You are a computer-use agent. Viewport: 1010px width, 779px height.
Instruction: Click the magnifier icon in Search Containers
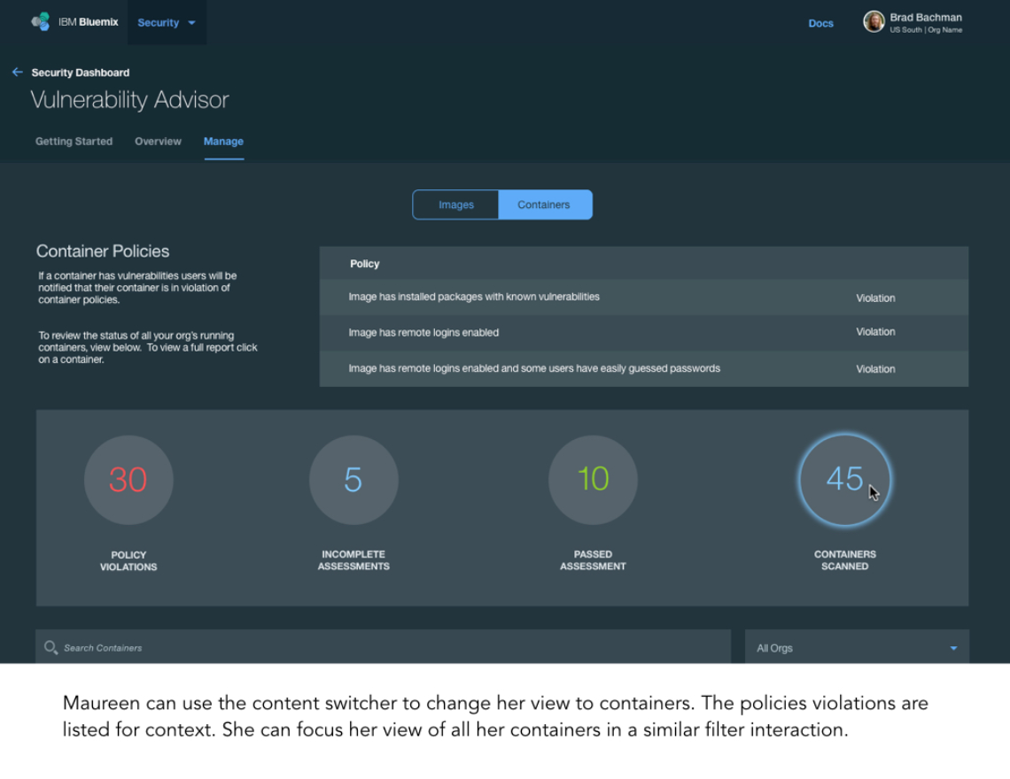pyautogui.click(x=50, y=648)
